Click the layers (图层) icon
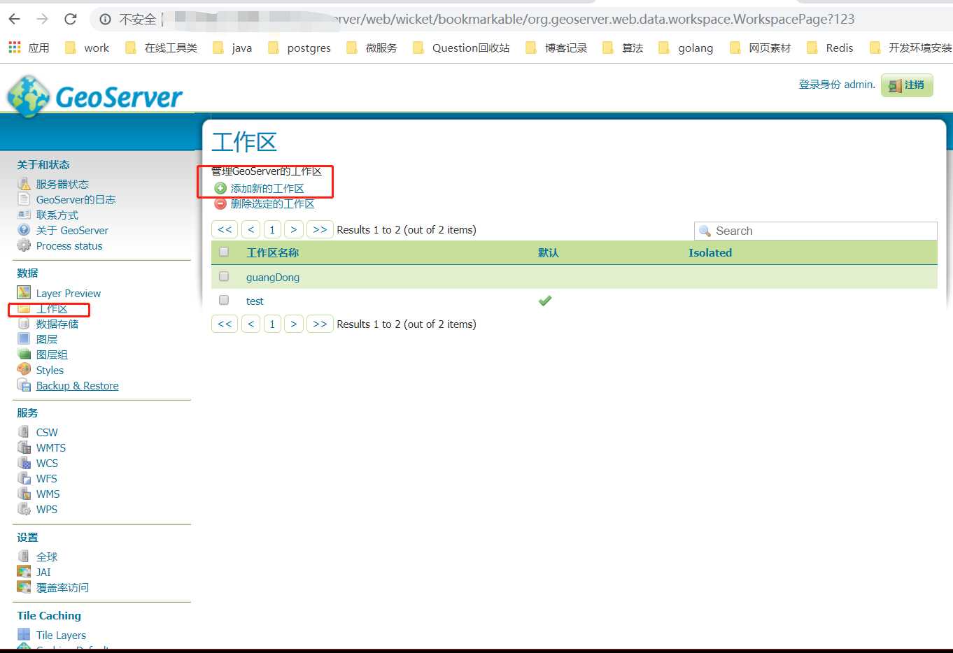Screen dimensions: 953x653 pyautogui.click(x=24, y=339)
